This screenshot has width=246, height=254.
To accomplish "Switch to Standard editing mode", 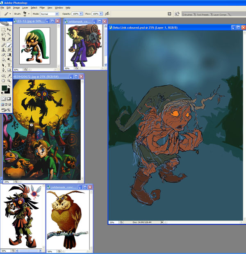I will coord(3,99).
